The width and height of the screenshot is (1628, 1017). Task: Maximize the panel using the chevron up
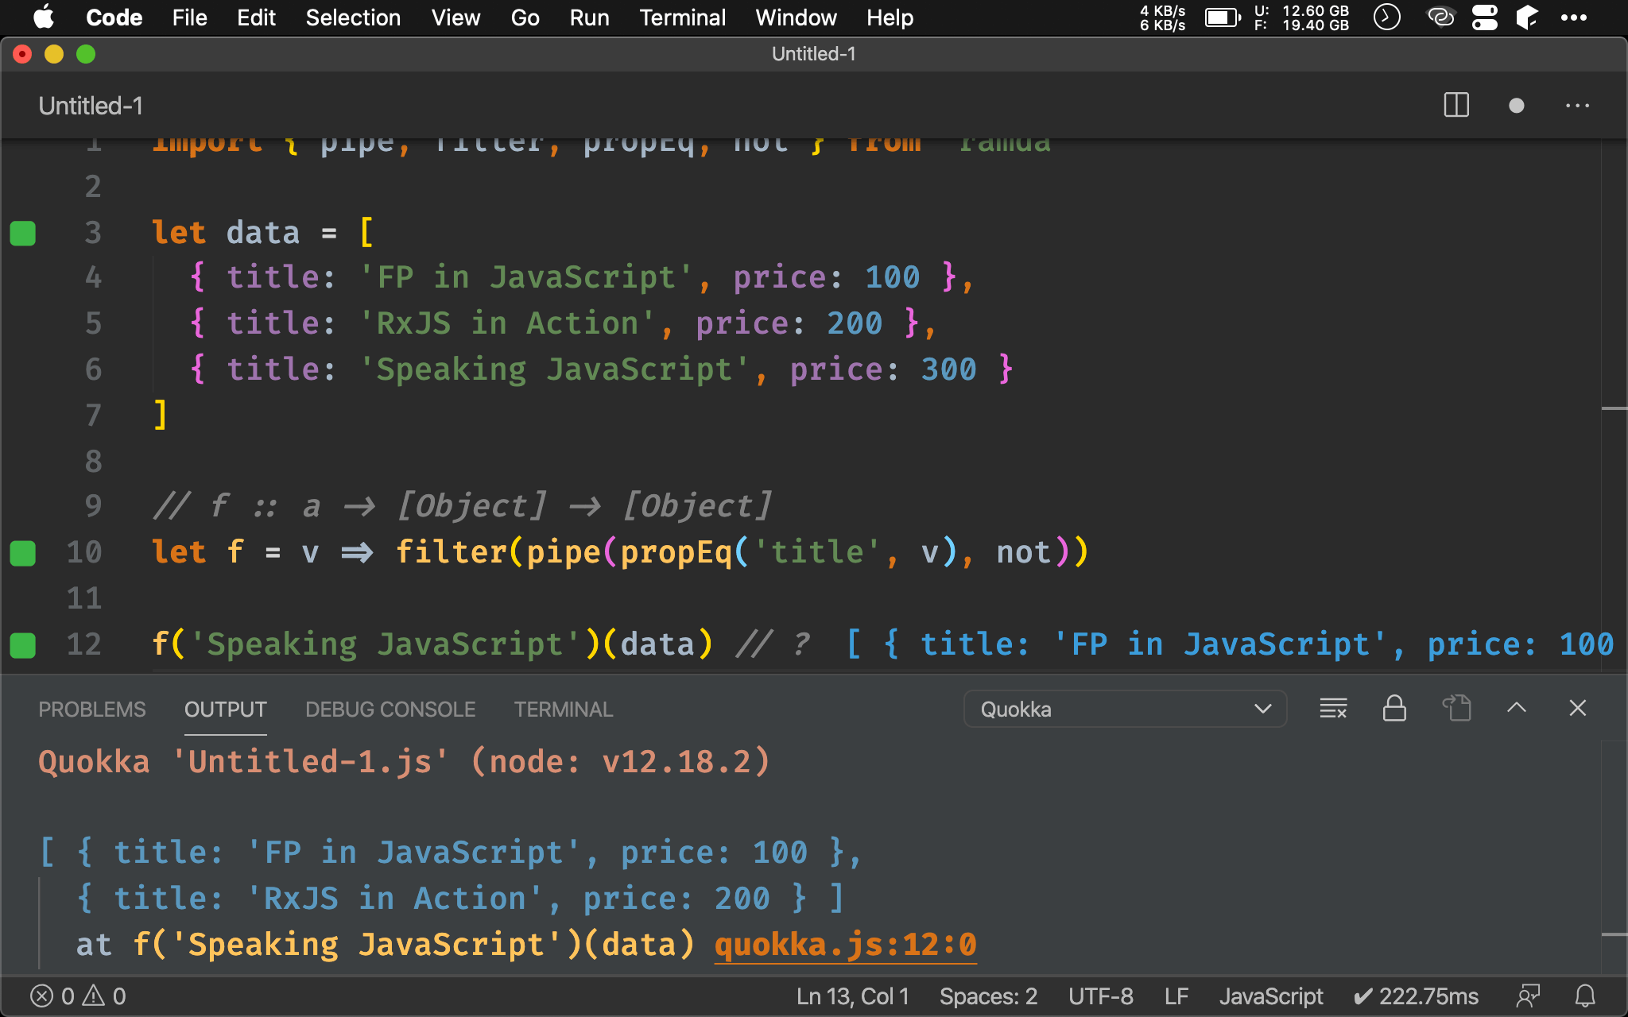tap(1517, 707)
